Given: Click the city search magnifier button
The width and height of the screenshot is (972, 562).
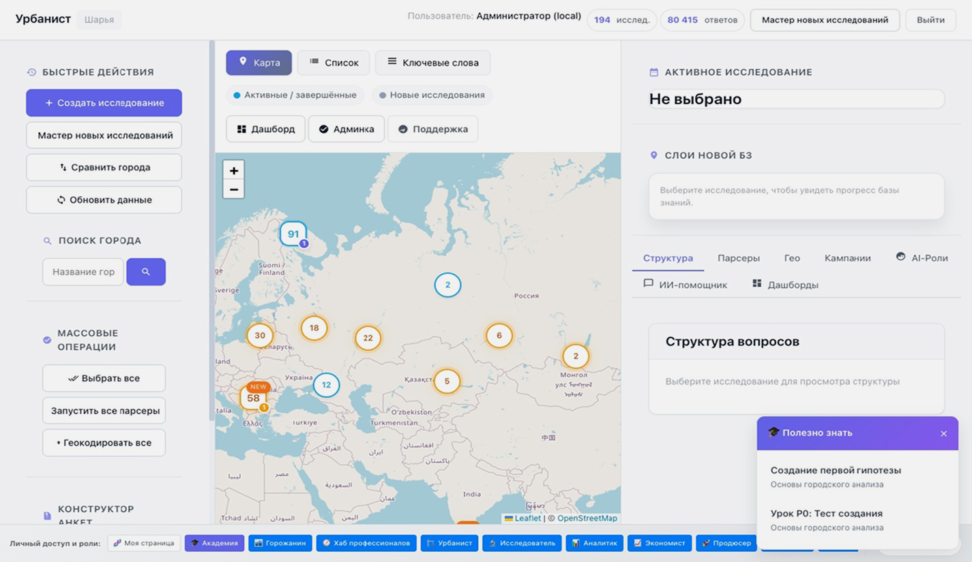Looking at the screenshot, I should pos(146,272).
